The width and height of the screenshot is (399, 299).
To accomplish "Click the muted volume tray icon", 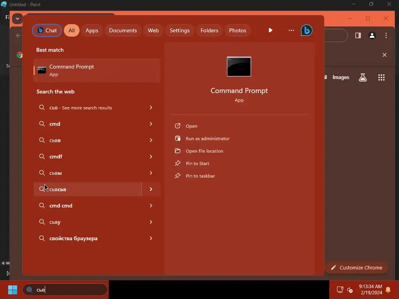I will pyautogui.click(x=350, y=290).
